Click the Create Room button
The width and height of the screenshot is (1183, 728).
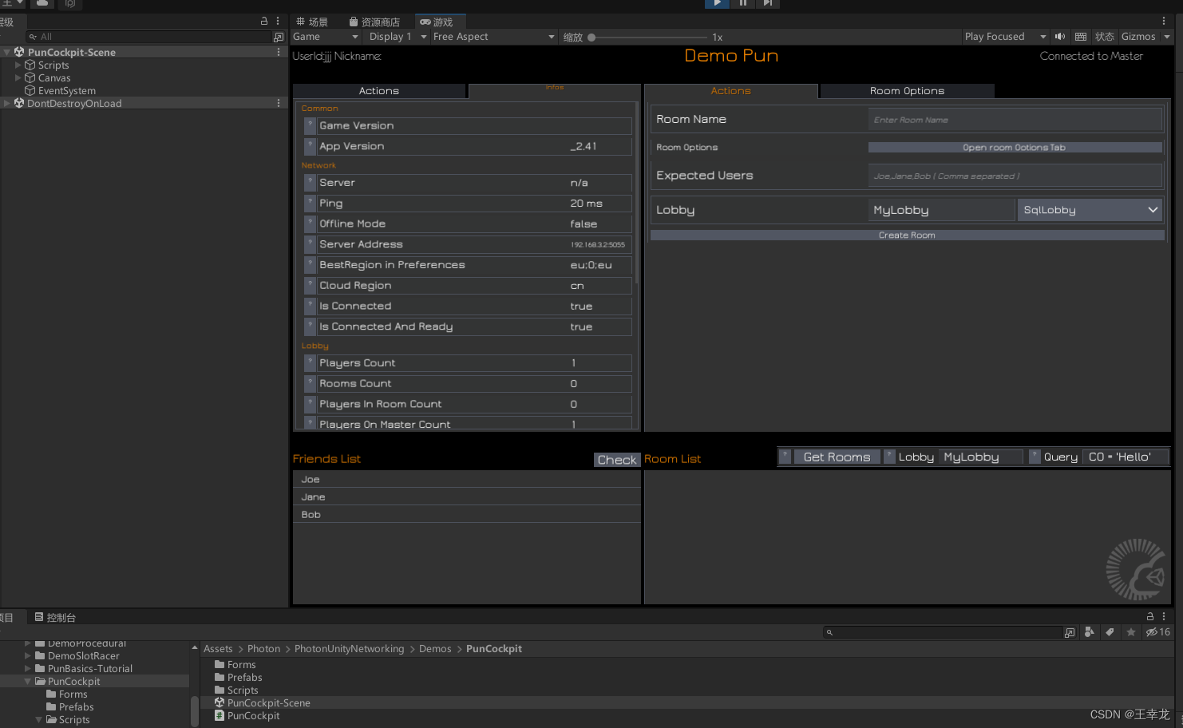click(907, 235)
